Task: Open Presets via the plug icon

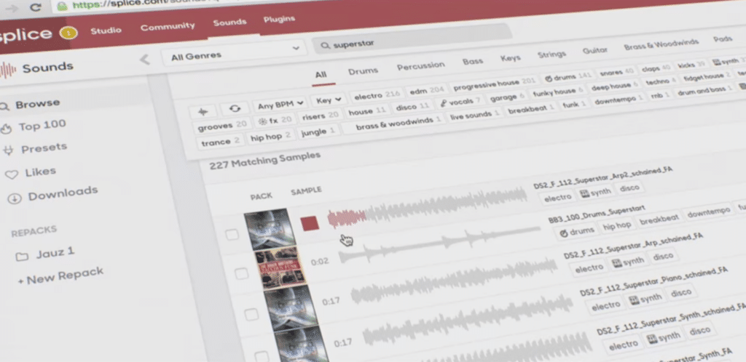Action: pyautogui.click(x=8, y=151)
